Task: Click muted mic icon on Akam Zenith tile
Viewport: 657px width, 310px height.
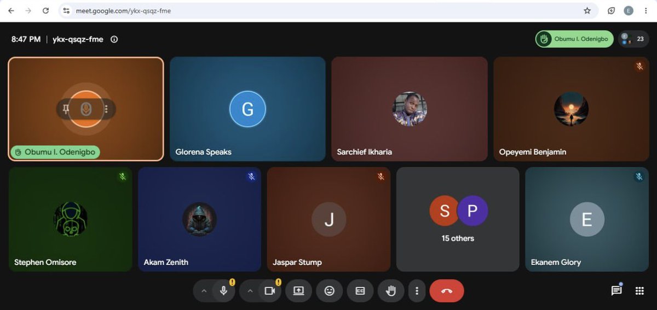Action: tap(251, 177)
